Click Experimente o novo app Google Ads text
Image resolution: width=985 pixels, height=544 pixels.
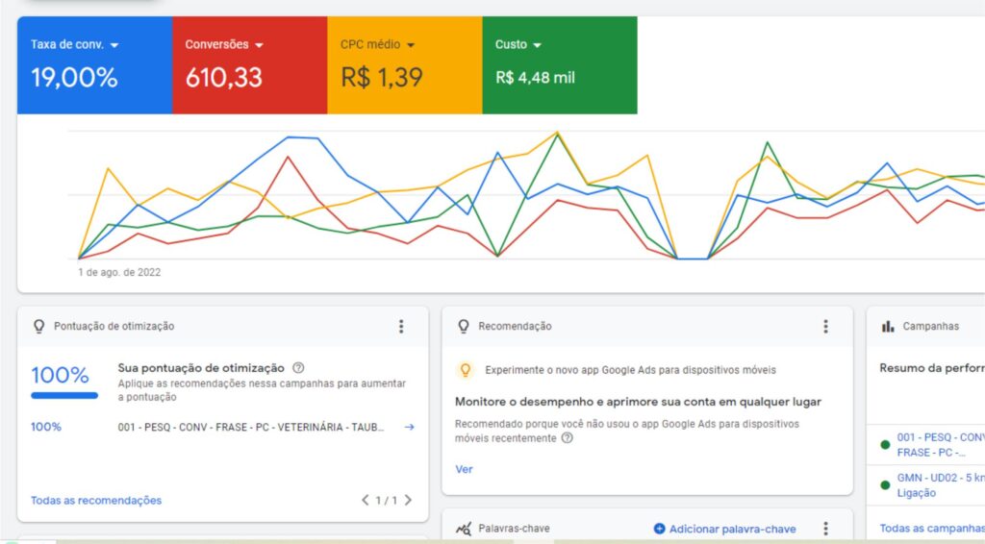coord(631,370)
